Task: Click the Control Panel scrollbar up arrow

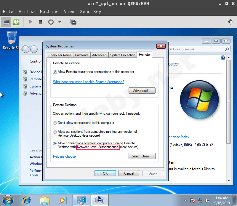Action: click(229, 58)
